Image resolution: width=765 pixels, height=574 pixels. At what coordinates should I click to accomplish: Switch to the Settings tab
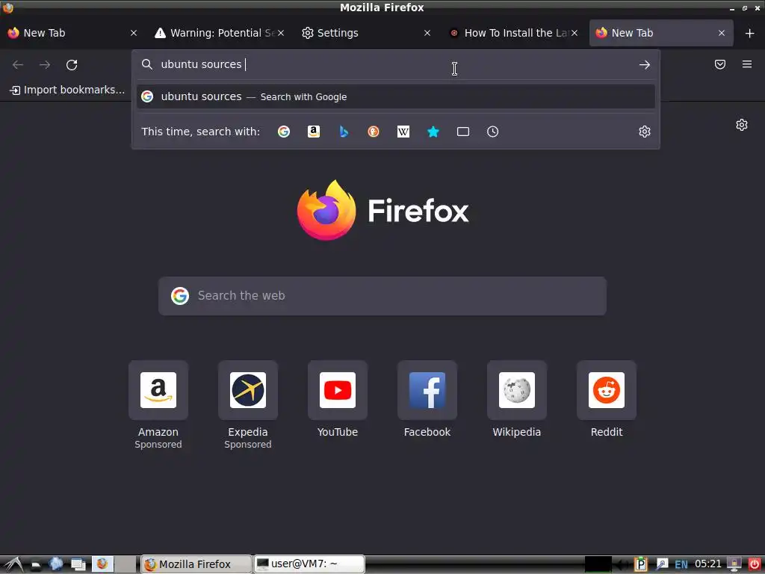[x=367, y=33]
